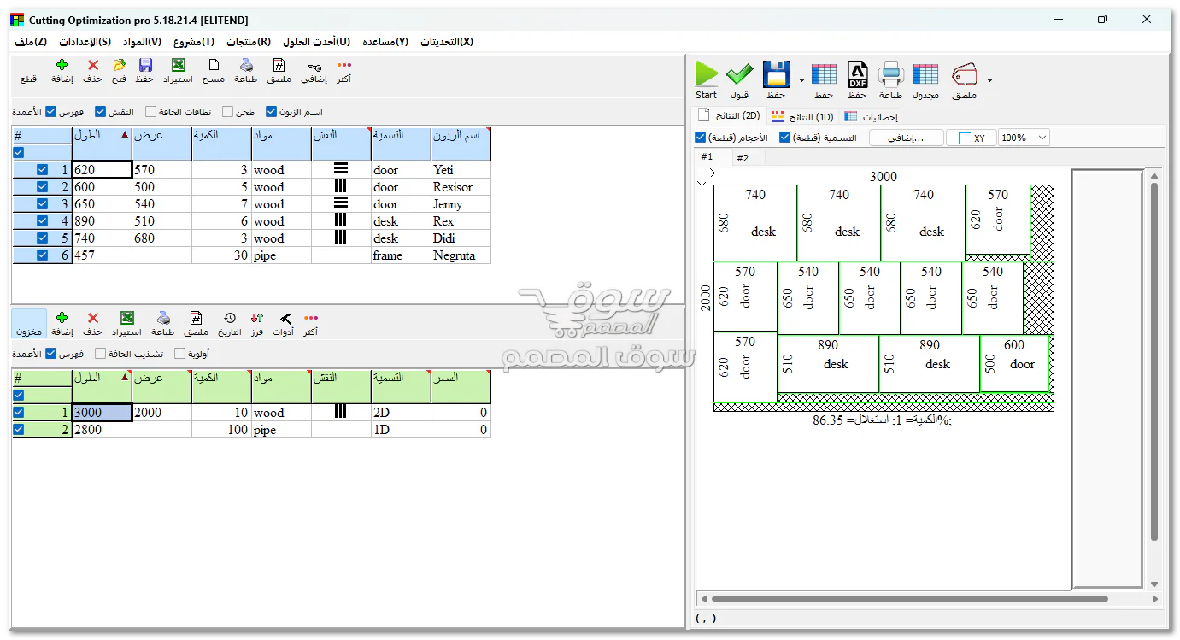Open the المواد (Materials) menu
1180x640 pixels.
click(x=144, y=41)
